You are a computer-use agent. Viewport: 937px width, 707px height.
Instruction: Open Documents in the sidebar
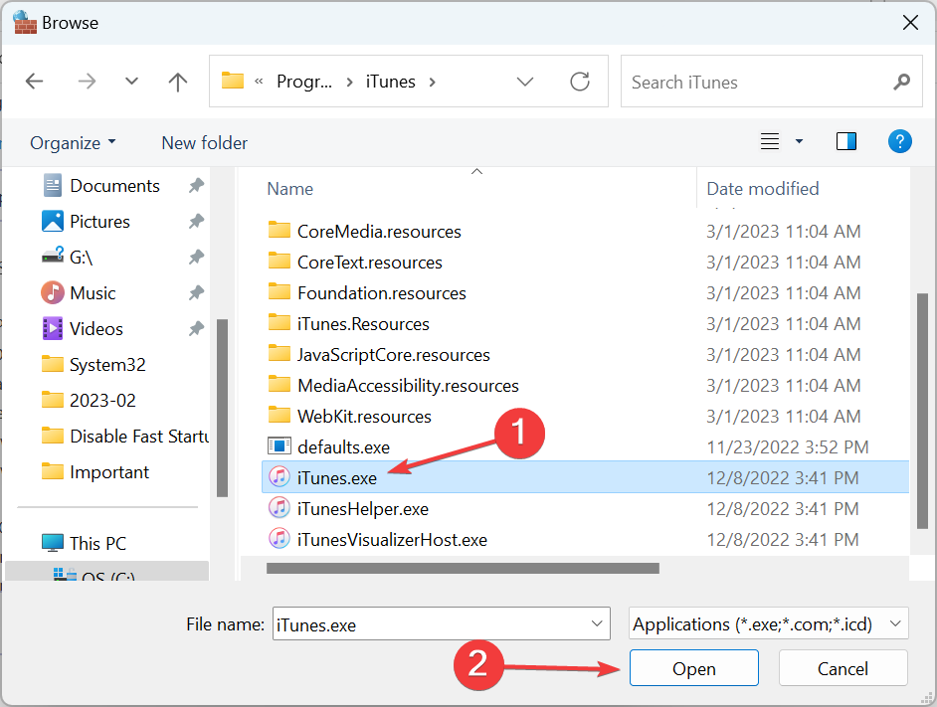tap(114, 186)
